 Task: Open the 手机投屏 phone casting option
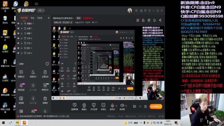tap(94, 107)
